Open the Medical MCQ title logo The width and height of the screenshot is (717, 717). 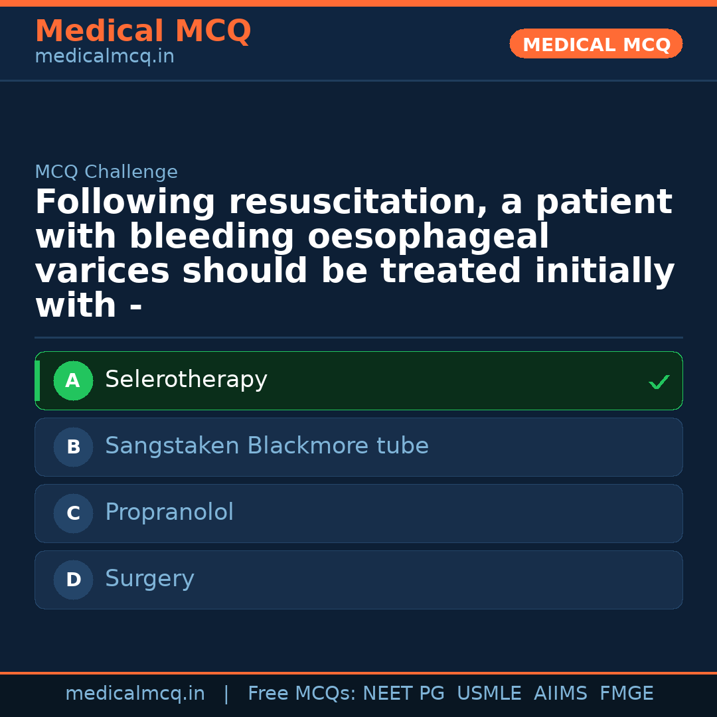(143, 31)
